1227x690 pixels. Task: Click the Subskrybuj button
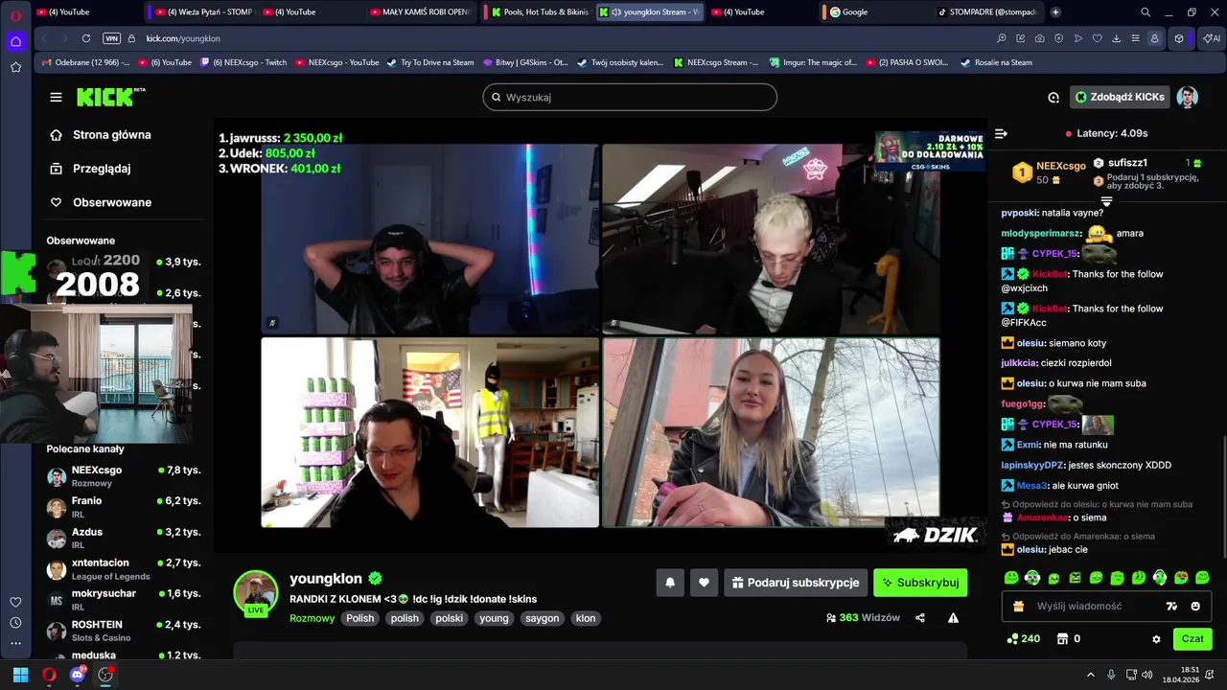pyautogui.click(x=920, y=583)
